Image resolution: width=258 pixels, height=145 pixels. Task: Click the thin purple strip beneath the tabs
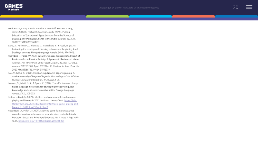[129, 19]
